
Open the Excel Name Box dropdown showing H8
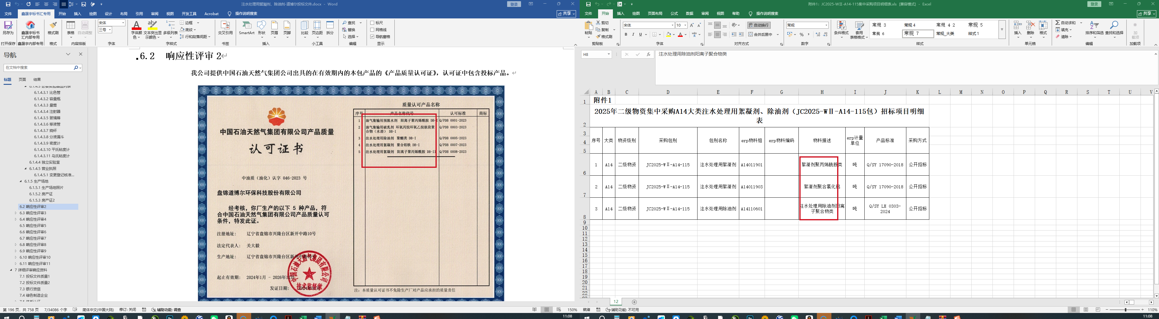[x=608, y=54]
